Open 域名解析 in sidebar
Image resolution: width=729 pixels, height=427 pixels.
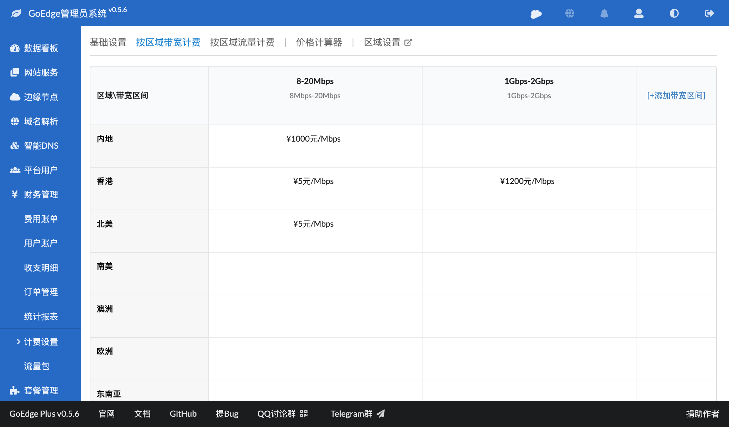tap(41, 121)
